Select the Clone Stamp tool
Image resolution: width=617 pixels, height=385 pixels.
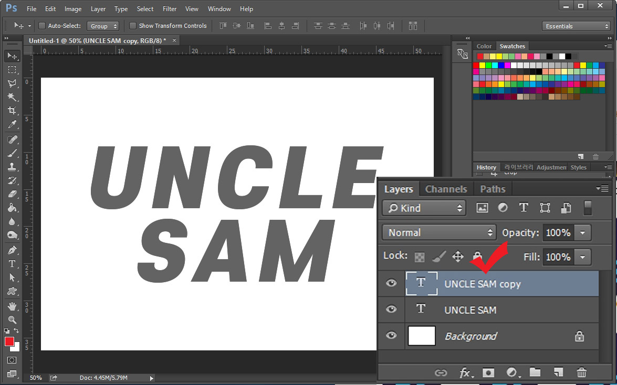(12, 167)
